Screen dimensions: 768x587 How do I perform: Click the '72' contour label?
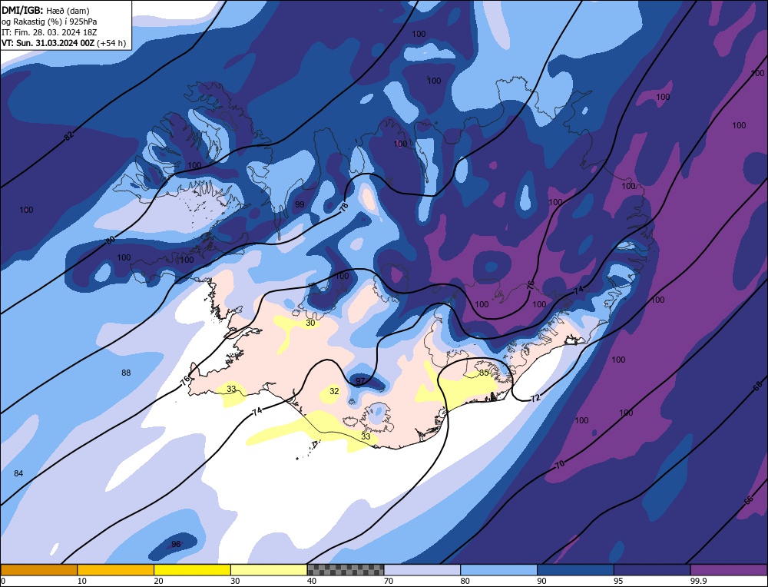[x=535, y=397]
